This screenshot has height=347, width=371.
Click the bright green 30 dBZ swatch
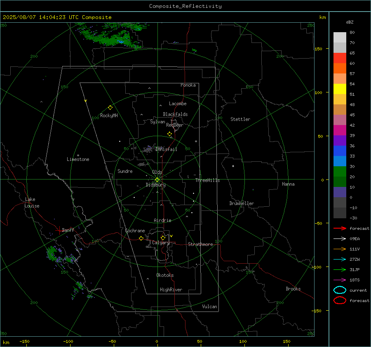(340, 171)
